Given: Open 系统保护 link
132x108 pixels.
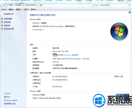Looking at the screenshot, I should pyautogui.click(x=7, y=25).
